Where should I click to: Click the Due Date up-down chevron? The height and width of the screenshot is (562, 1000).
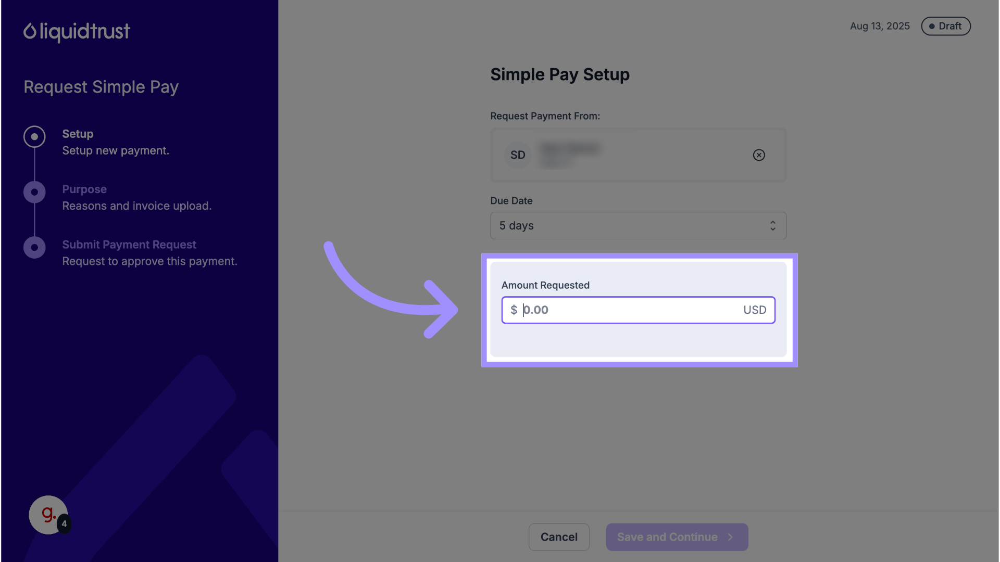coord(773,226)
